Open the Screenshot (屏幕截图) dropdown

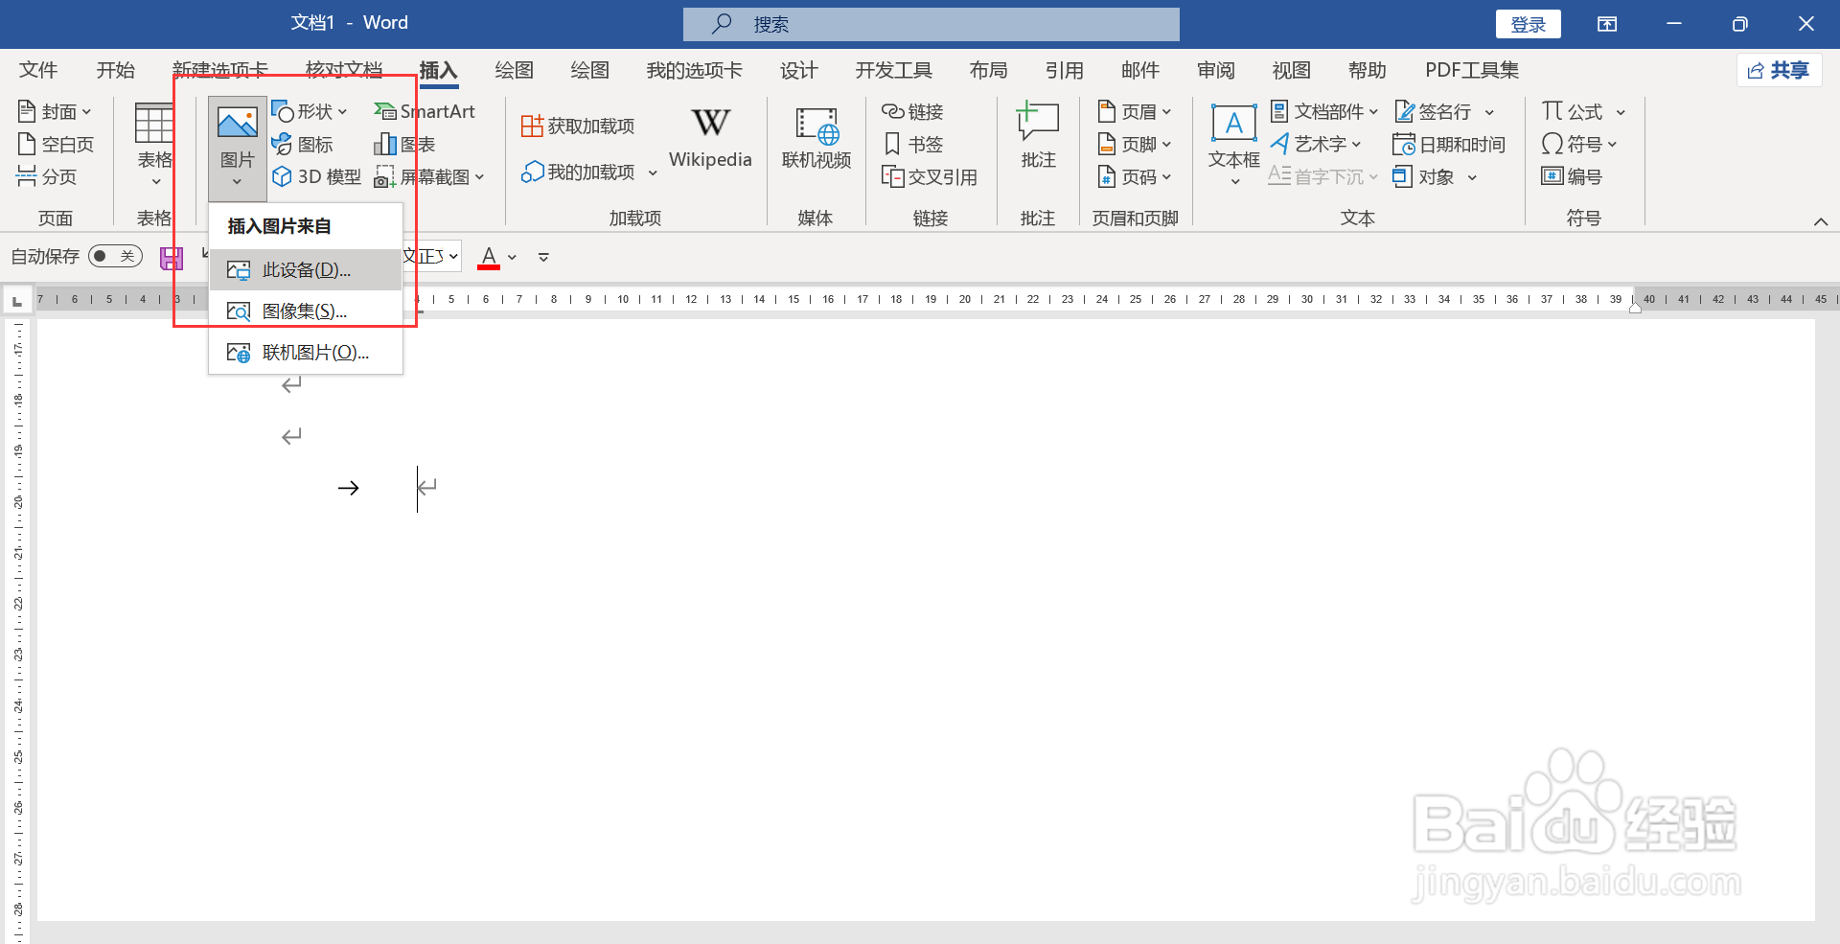(x=429, y=177)
